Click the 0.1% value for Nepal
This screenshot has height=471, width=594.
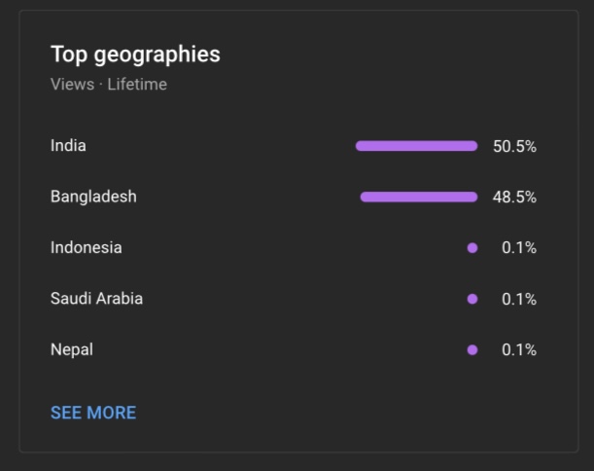point(519,349)
